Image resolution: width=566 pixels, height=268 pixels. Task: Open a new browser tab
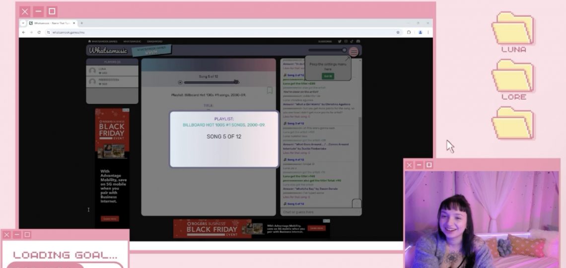pyautogui.click(x=82, y=23)
